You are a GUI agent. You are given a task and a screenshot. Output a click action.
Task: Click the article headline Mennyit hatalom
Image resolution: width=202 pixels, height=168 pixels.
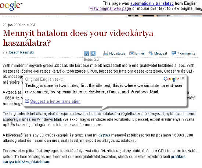coord(78,38)
